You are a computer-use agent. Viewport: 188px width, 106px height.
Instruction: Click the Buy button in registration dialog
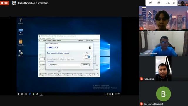point(87,53)
